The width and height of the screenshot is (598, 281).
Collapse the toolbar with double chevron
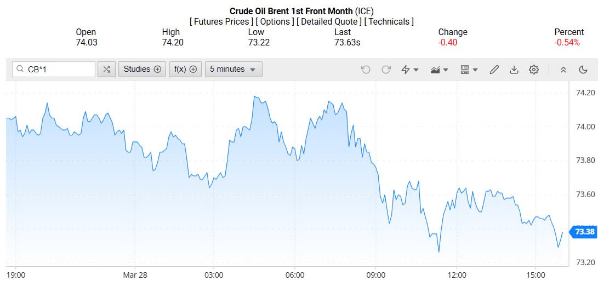click(x=563, y=70)
